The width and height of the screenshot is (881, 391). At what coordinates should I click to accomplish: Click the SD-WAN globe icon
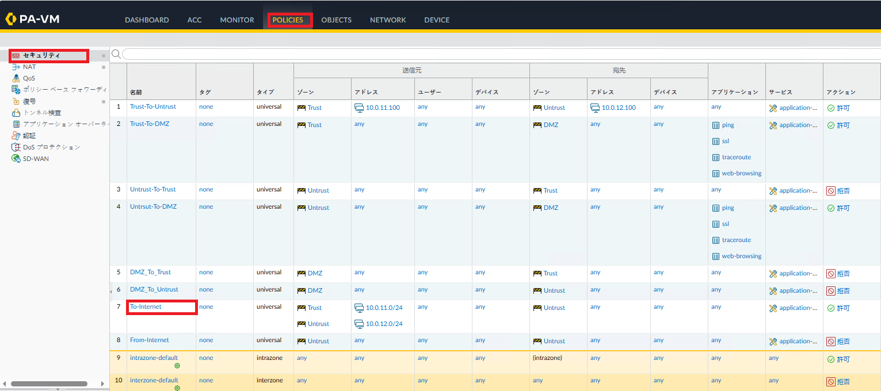tap(16, 159)
